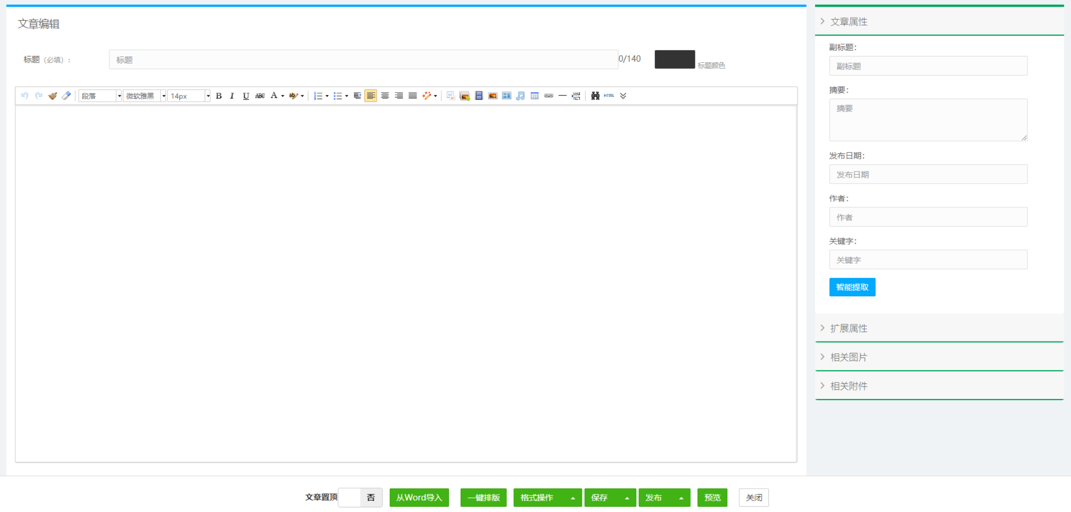The image size is (1071, 512).
Task: Click the insert music note icon
Action: tap(521, 96)
